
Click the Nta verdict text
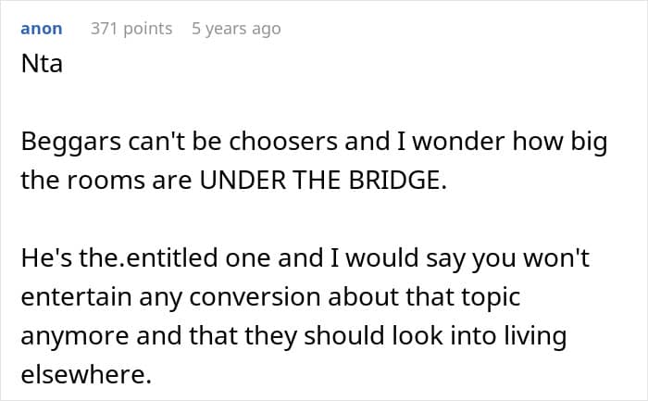[42, 66]
